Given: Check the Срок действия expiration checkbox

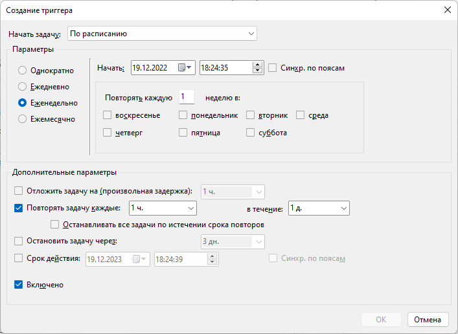Looking at the screenshot, I should (18, 258).
